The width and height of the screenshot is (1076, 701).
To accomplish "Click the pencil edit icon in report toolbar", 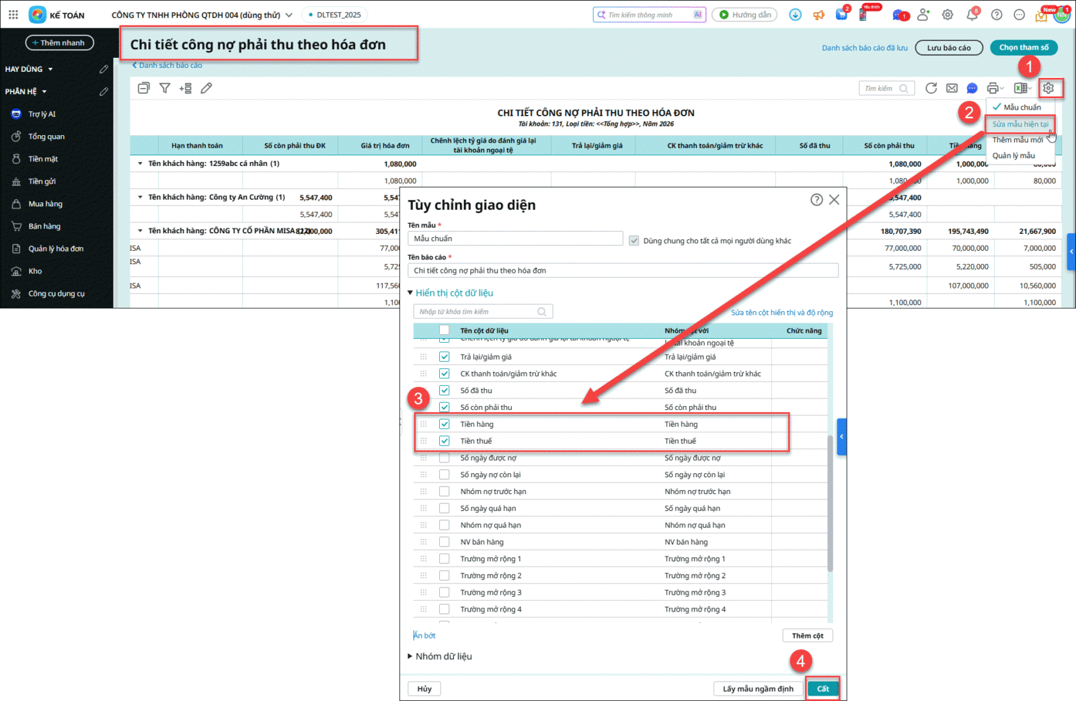I will (206, 88).
